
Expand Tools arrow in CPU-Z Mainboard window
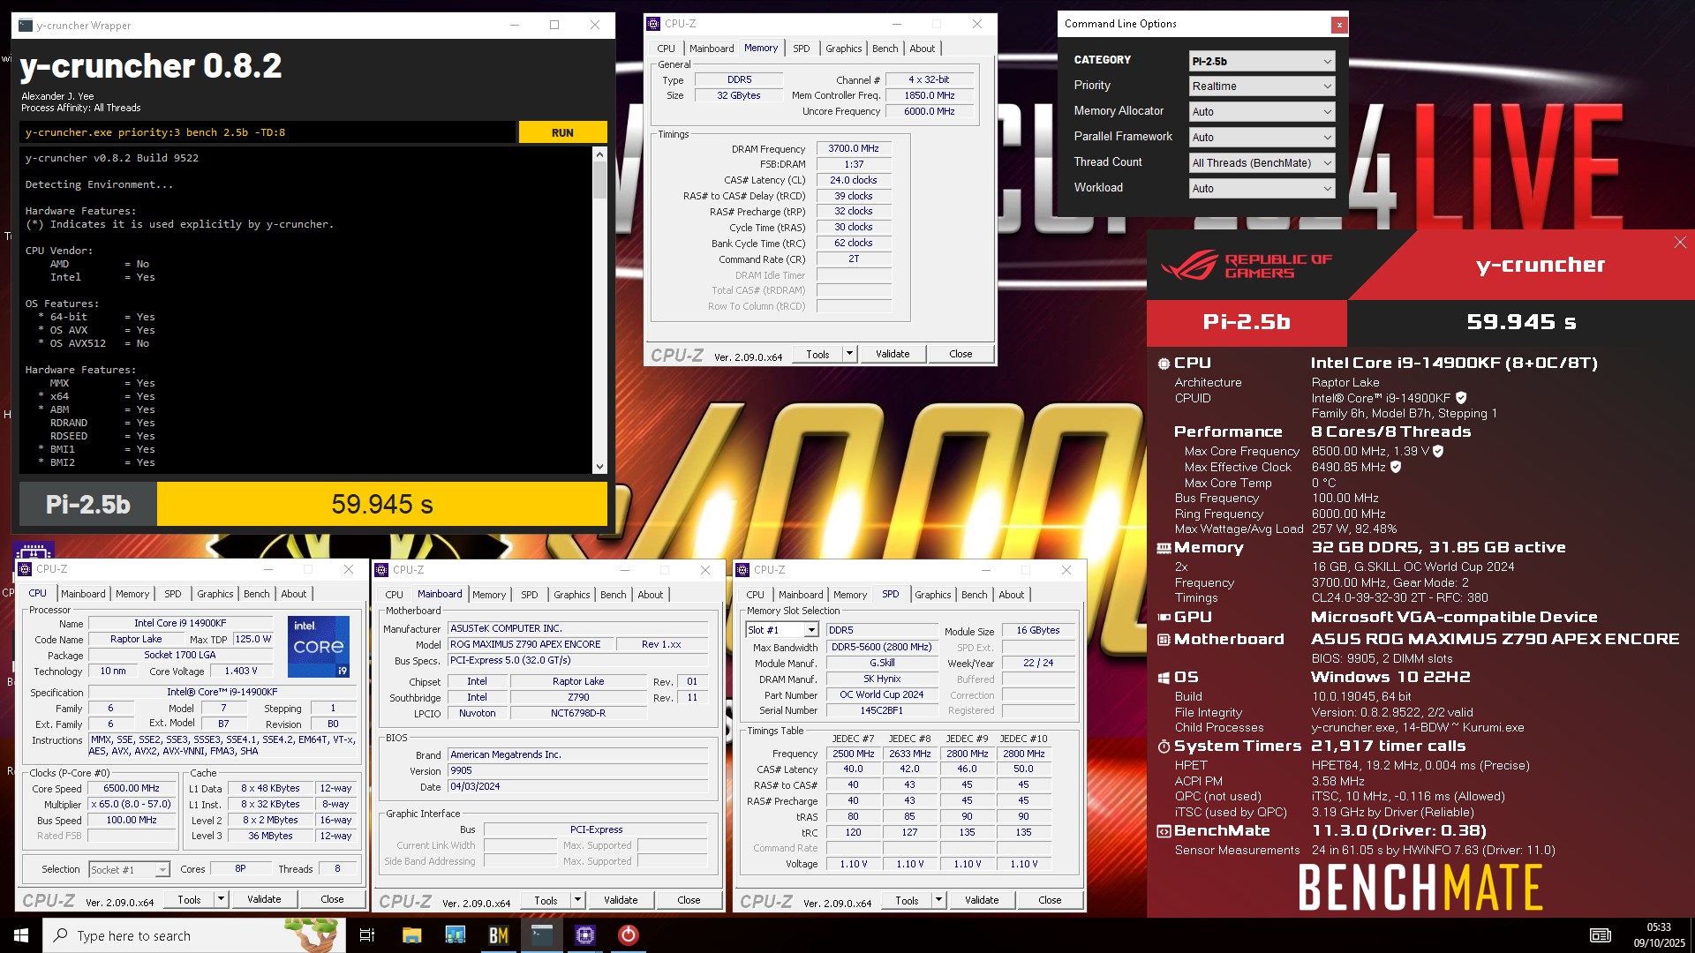[x=577, y=900]
